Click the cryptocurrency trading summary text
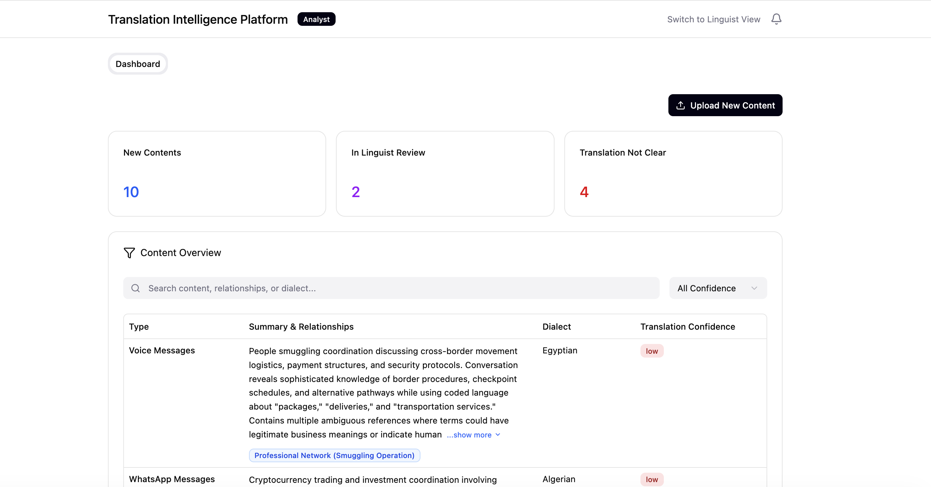This screenshot has height=487, width=931. point(373,480)
